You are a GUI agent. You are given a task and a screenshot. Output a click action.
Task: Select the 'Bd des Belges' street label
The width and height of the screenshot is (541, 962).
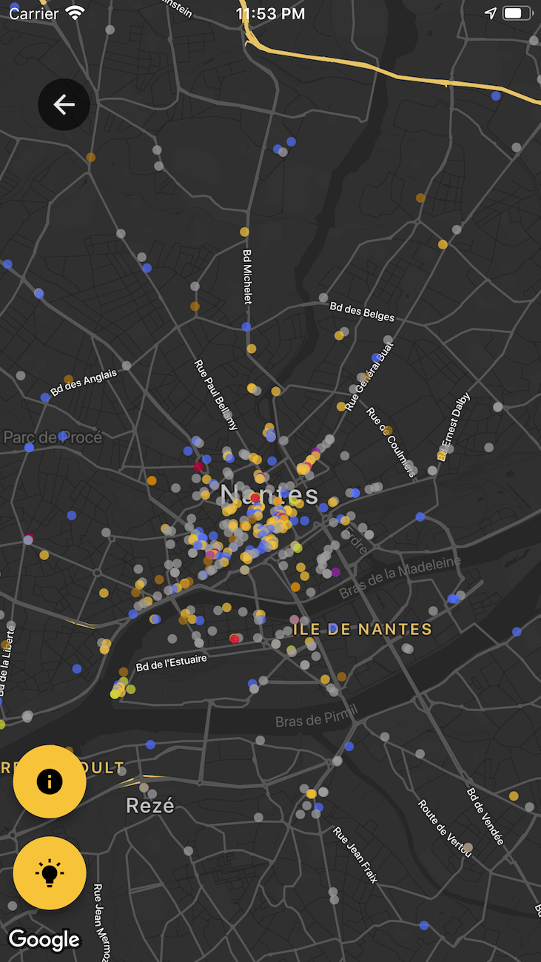pyautogui.click(x=362, y=311)
